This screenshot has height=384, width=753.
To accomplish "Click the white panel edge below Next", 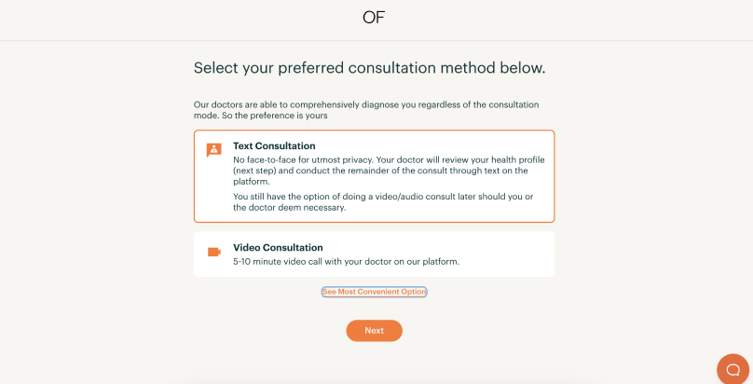I will coord(374,380).
